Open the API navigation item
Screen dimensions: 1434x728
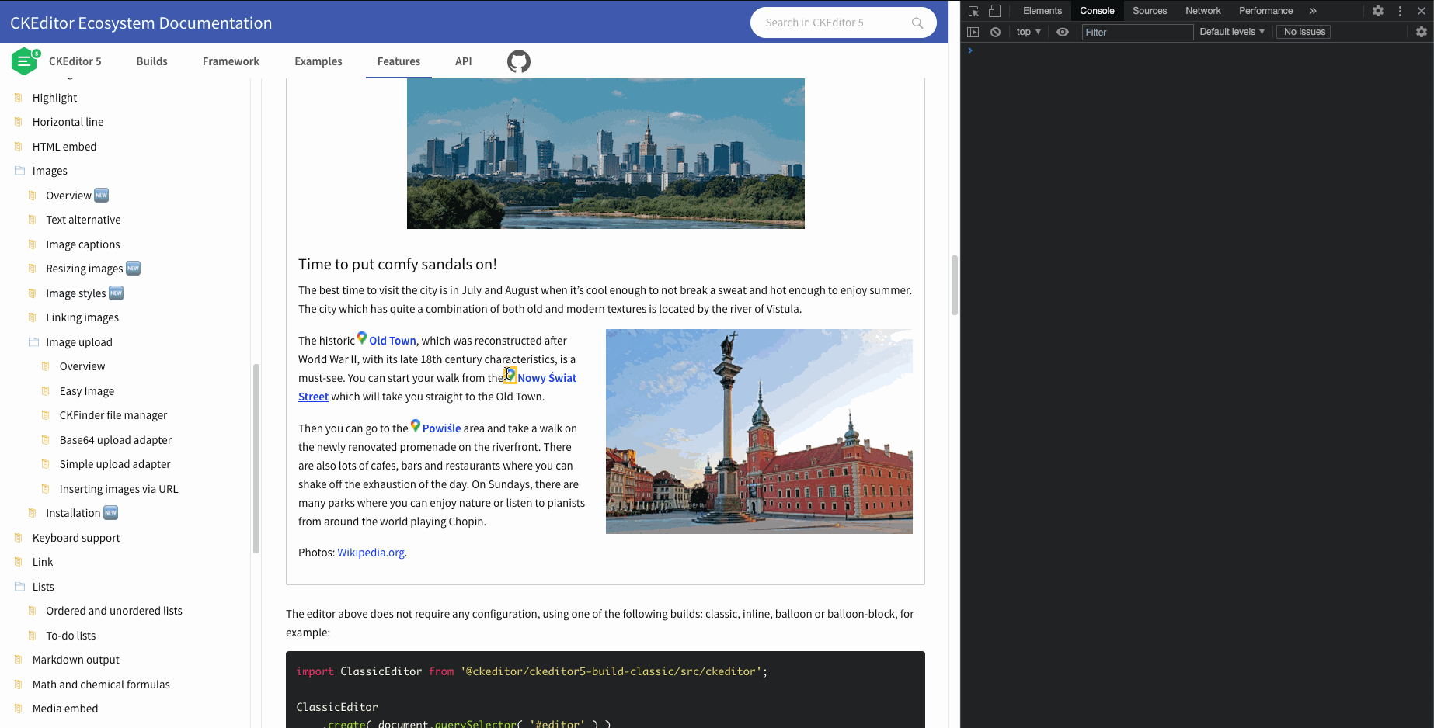[464, 61]
